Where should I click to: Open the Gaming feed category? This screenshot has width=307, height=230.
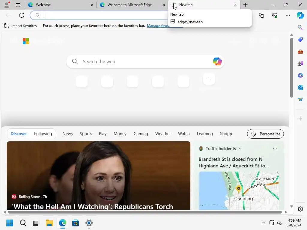point(141,134)
